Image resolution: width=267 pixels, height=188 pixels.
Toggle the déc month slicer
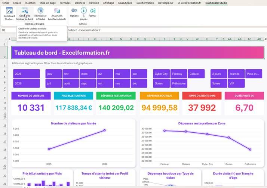(139, 83)
